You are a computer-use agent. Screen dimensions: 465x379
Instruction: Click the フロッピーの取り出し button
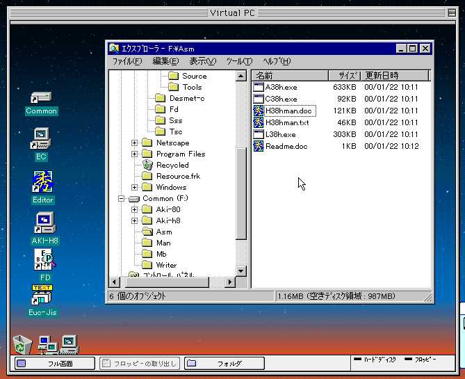click(140, 363)
